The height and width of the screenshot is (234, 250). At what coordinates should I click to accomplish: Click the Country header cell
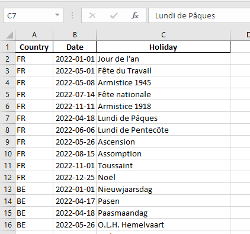[x=34, y=47]
